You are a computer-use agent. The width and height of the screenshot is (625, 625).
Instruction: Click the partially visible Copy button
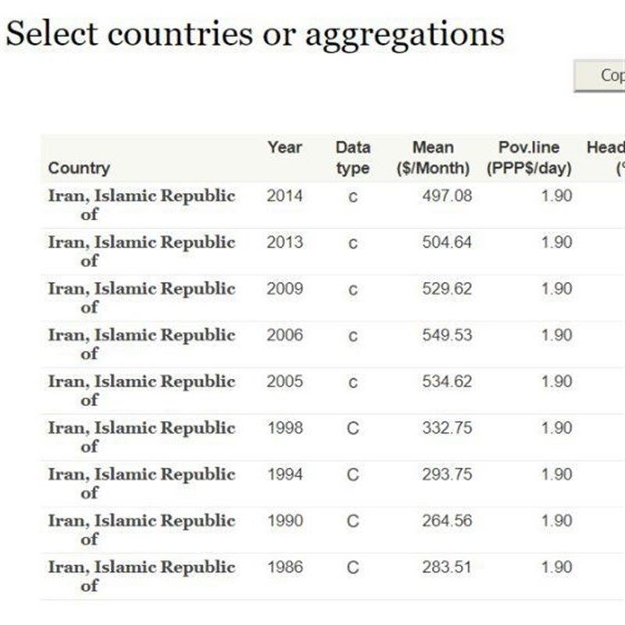(599, 76)
